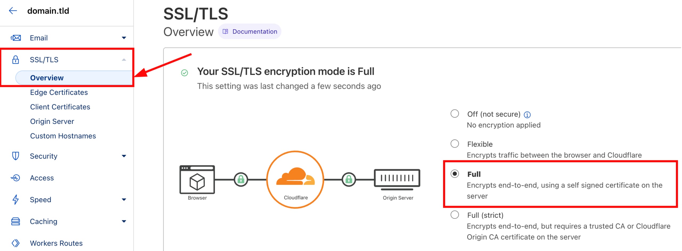Image resolution: width=682 pixels, height=251 pixels.
Task: Expand the Security section dropdown
Action: point(124,156)
